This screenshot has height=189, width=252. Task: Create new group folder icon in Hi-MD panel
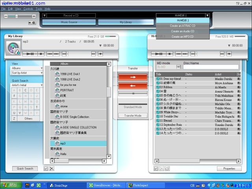tap(167, 169)
